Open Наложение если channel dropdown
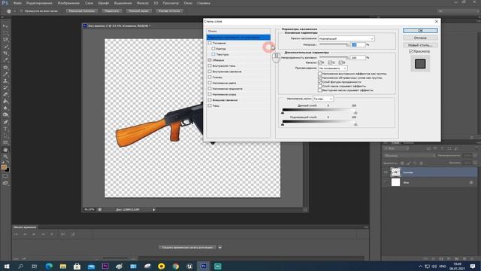Viewport: 481px width, 271px height. pyautogui.click(x=323, y=99)
